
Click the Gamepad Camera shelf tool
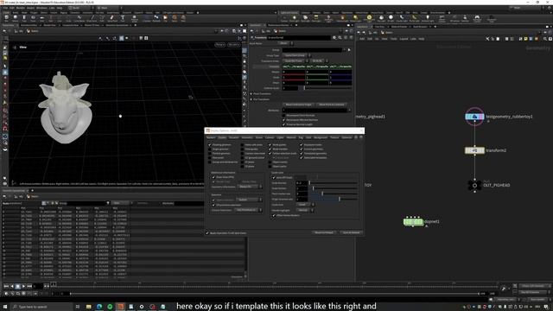click(x=477, y=18)
